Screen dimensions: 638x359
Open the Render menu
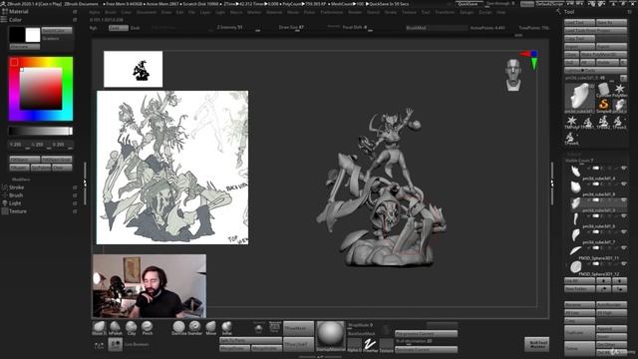coord(355,12)
